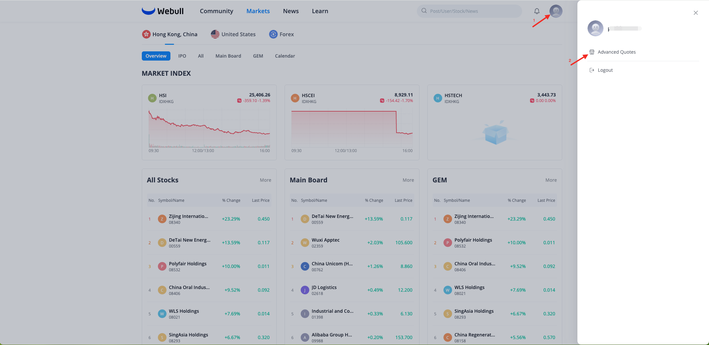Focus the Post/User/Stock/News search field
Image resolution: width=709 pixels, height=345 pixels.
pos(470,11)
